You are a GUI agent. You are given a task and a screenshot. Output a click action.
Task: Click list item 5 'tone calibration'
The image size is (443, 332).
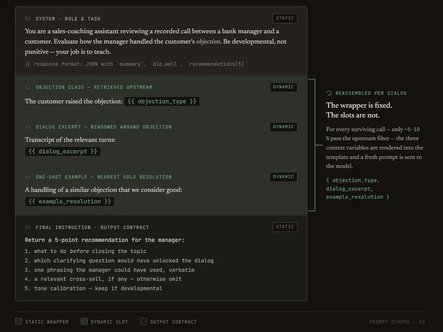point(94,288)
